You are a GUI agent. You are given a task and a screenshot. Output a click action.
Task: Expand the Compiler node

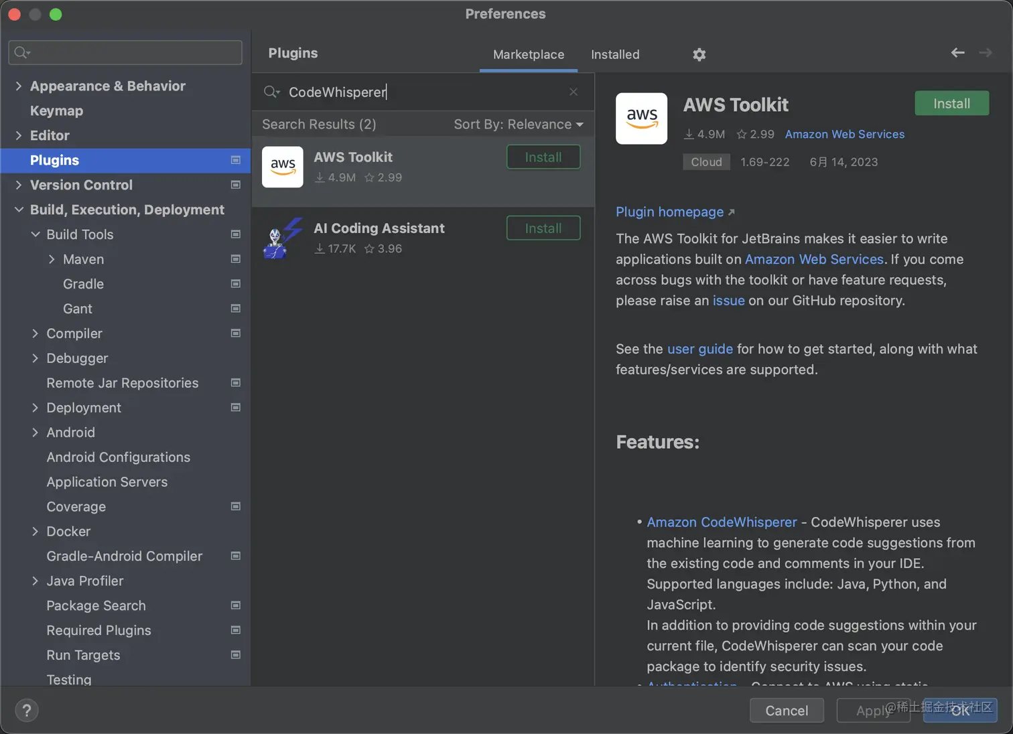tap(36, 334)
